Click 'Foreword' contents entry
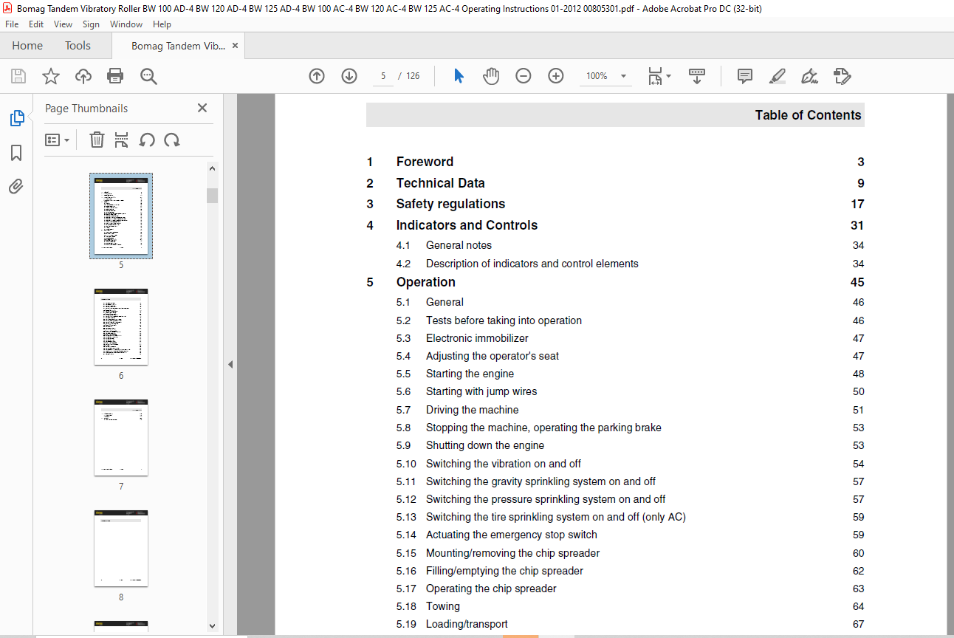 (425, 162)
